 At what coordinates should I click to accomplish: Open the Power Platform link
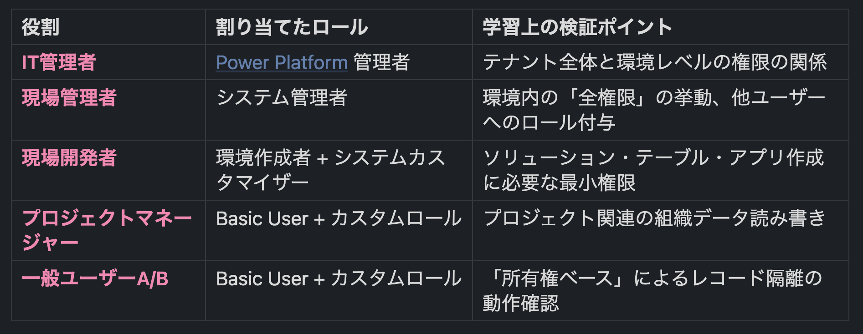coord(282,62)
